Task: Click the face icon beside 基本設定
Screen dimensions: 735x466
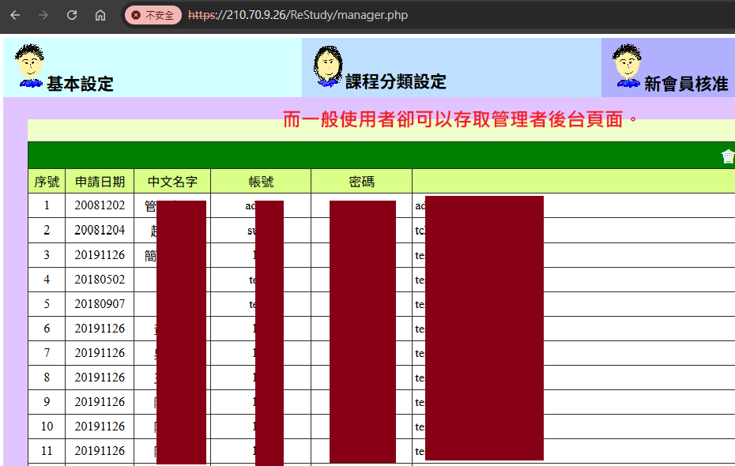Action: click(x=30, y=66)
